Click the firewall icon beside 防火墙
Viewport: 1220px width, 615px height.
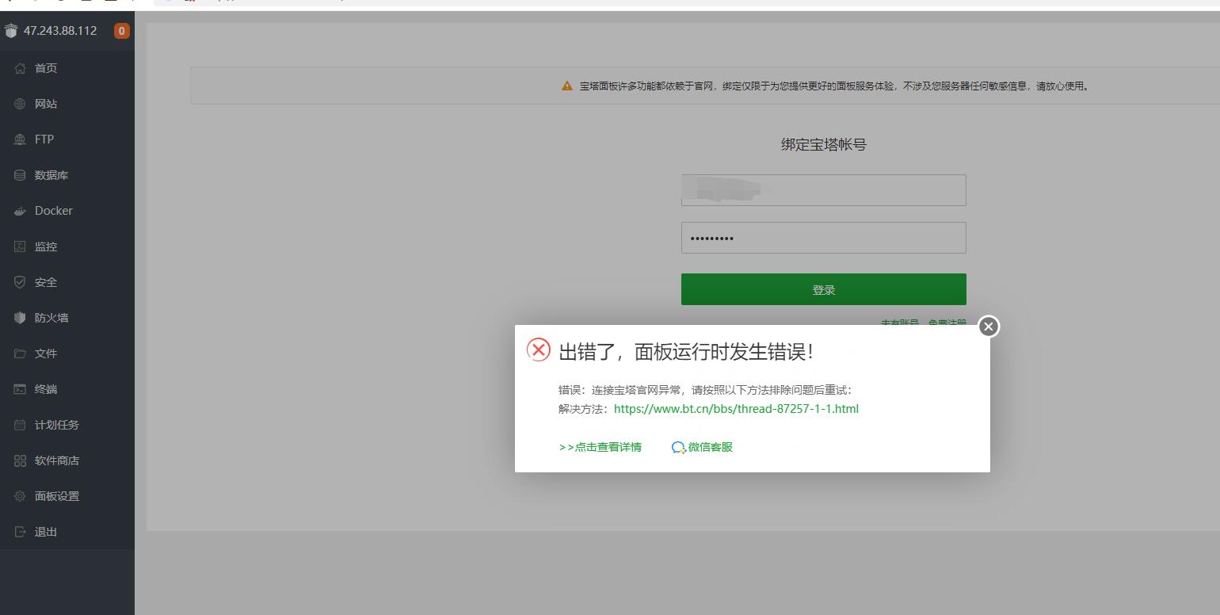click(x=20, y=318)
